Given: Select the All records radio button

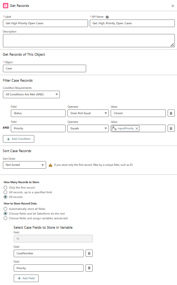Looking at the screenshot, I should 5,197.
